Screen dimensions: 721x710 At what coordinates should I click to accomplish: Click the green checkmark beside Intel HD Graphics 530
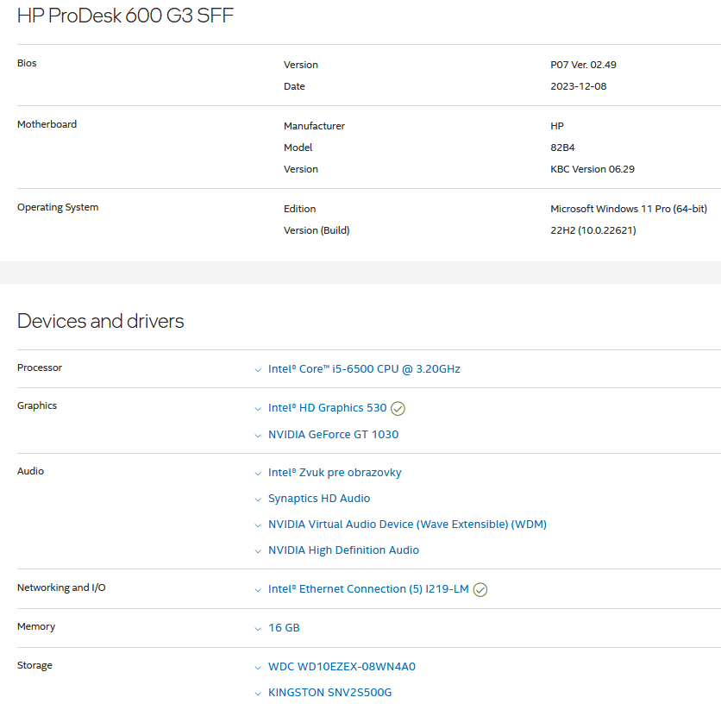(x=398, y=408)
